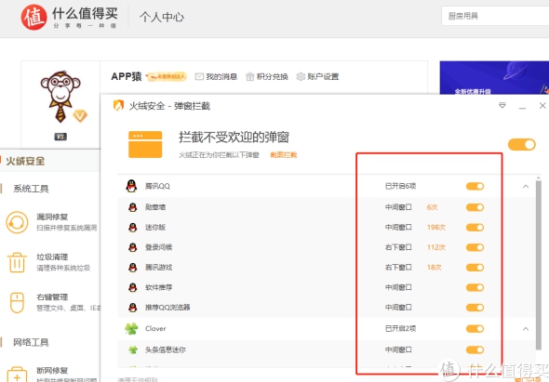Click the orange popup window icon
Viewport: 549px width, 382px height.
145,144
